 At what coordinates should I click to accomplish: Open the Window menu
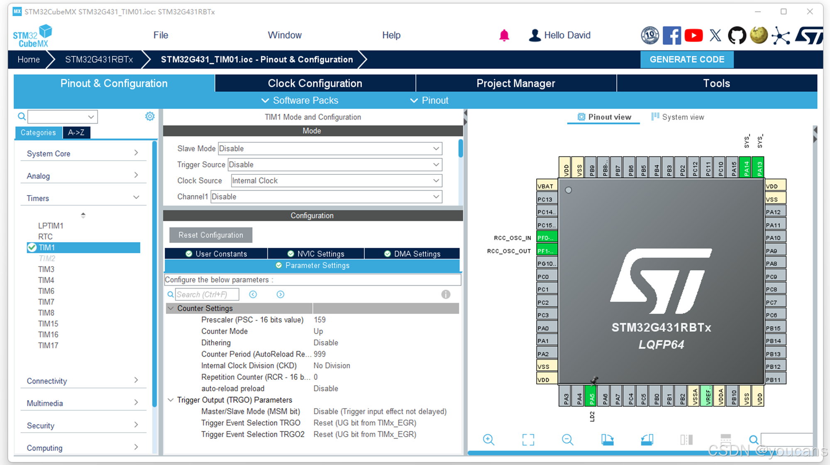[285, 35]
